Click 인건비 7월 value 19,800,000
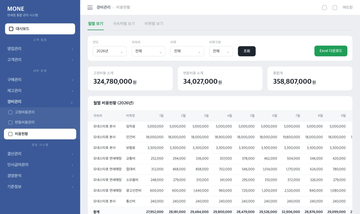Image resolution: width=360 pixels, height=214 pixels. (291, 137)
